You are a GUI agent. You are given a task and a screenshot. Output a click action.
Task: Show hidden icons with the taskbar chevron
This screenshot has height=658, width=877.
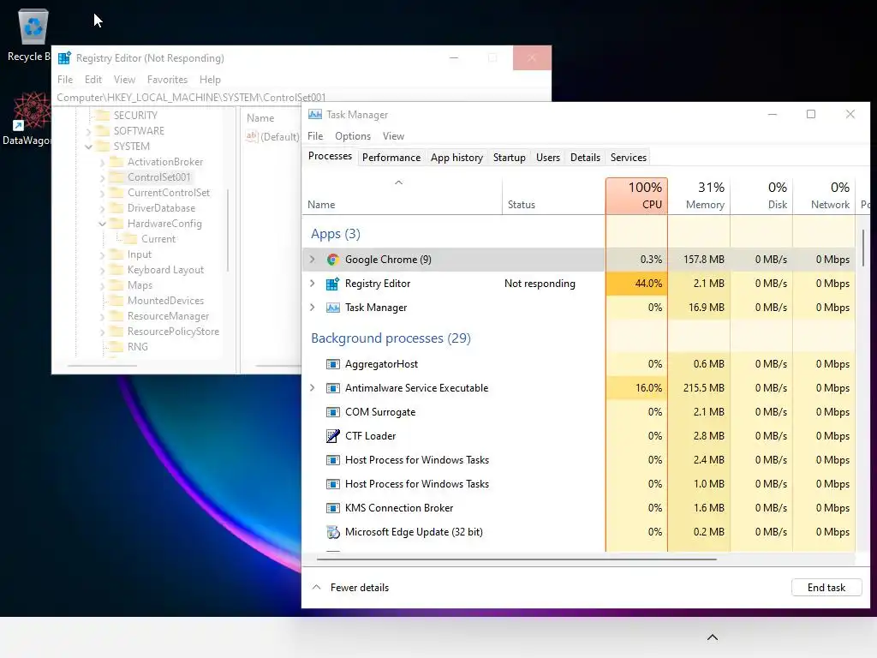[712, 637]
